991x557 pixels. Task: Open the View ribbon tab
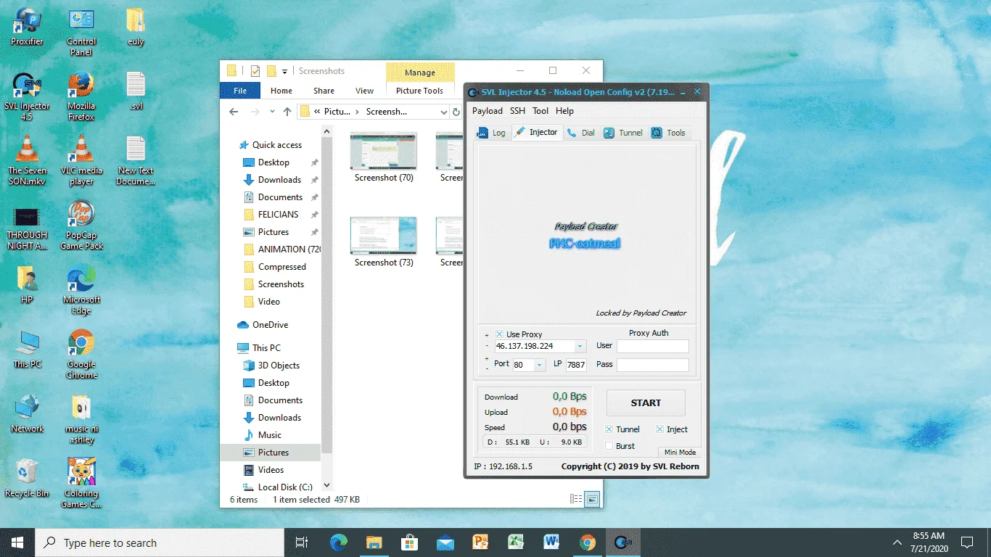pos(365,91)
